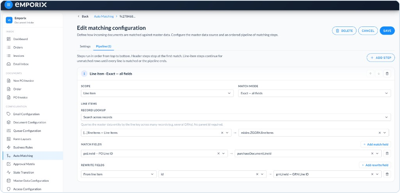Screen dimensions: 400x193
Task: Click Add match field
Action: [x=375, y=144]
